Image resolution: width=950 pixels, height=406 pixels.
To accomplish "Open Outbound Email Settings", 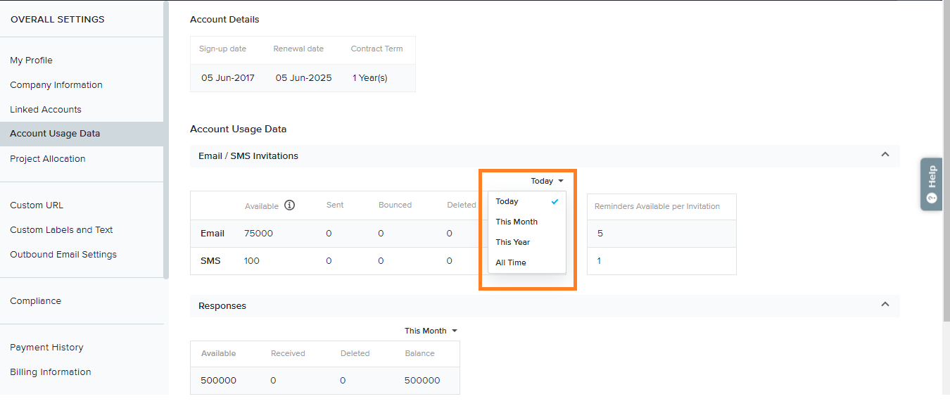I will (x=63, y=255).
